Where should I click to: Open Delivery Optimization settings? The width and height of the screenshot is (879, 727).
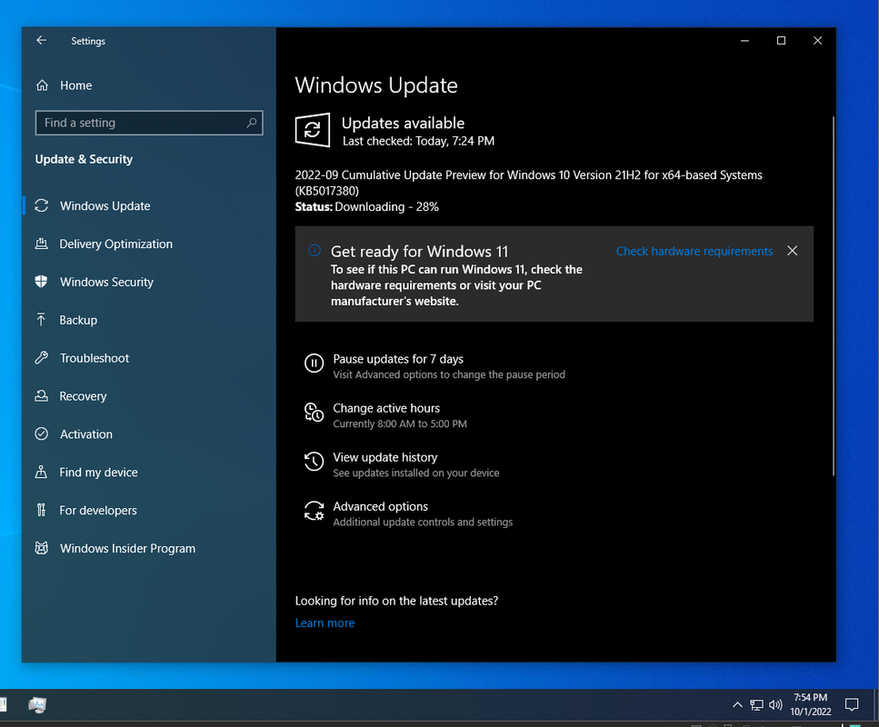click(115, 244)
